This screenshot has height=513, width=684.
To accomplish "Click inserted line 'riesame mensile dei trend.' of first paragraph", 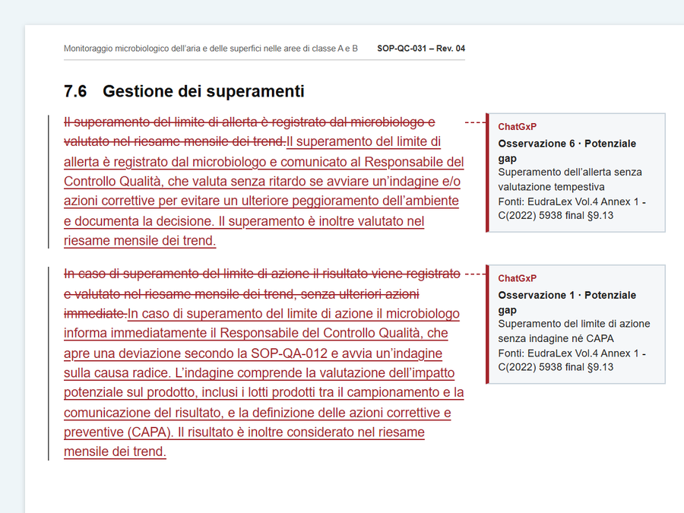I will (x=140, y=241).
